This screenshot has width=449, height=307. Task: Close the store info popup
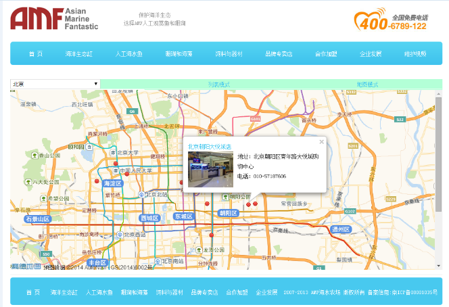[322, 142]
